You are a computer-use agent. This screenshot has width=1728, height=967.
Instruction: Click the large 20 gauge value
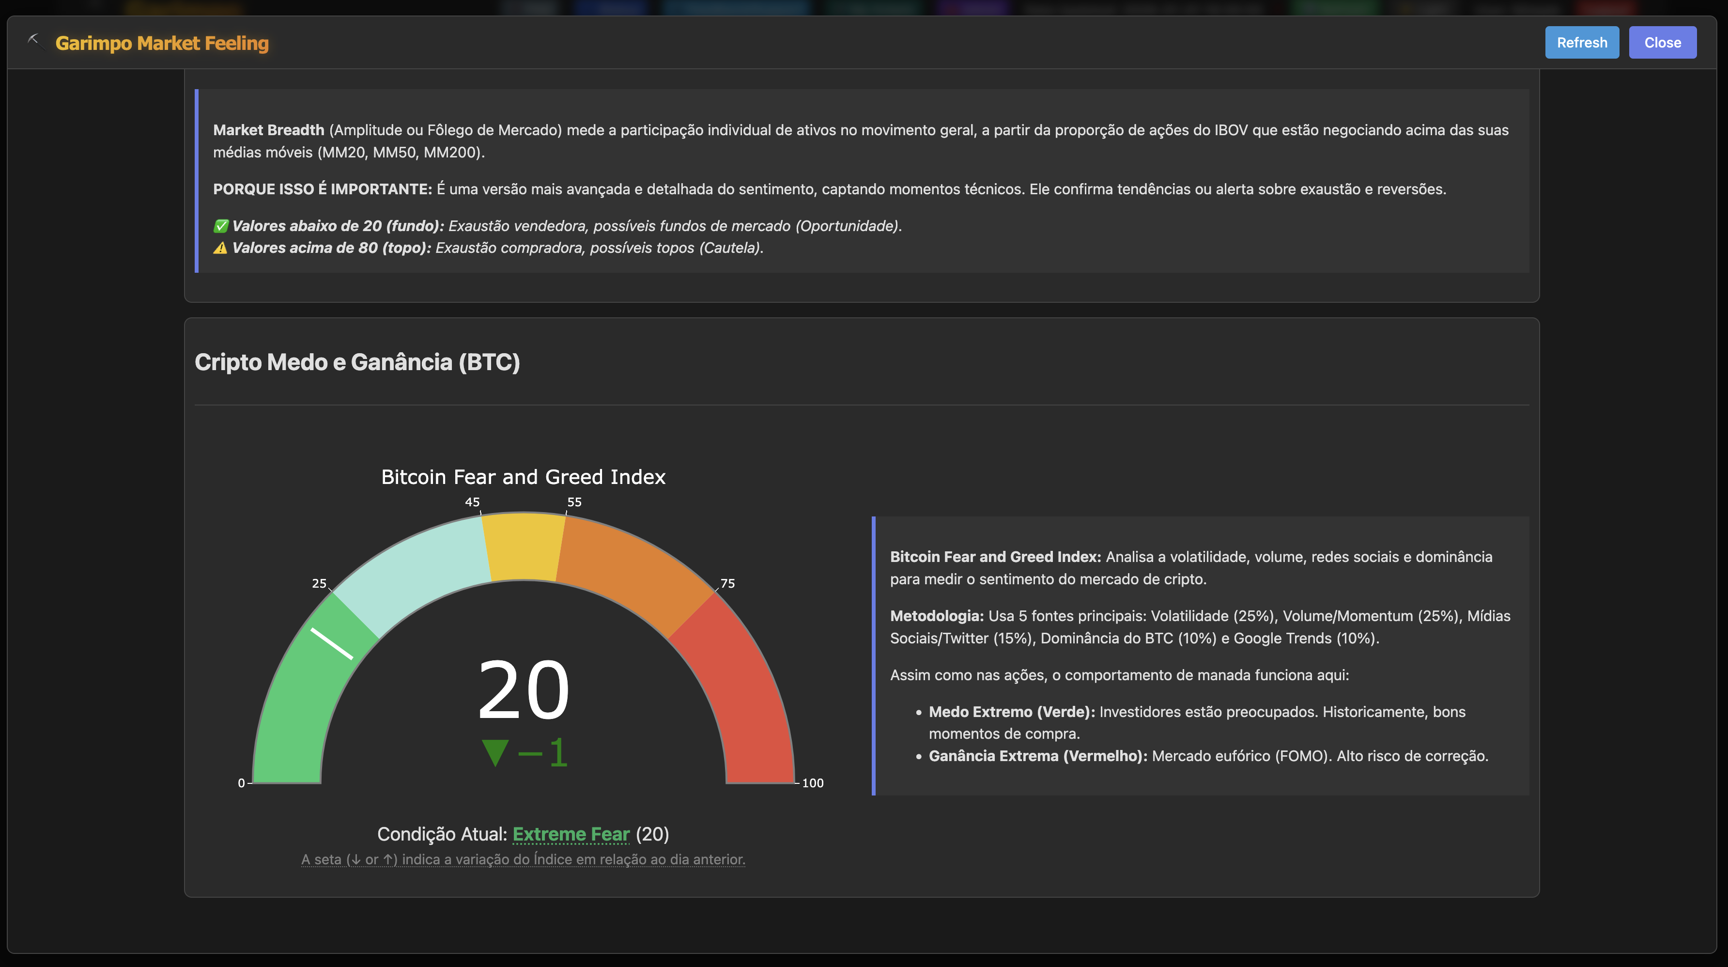tap(523, 690)
